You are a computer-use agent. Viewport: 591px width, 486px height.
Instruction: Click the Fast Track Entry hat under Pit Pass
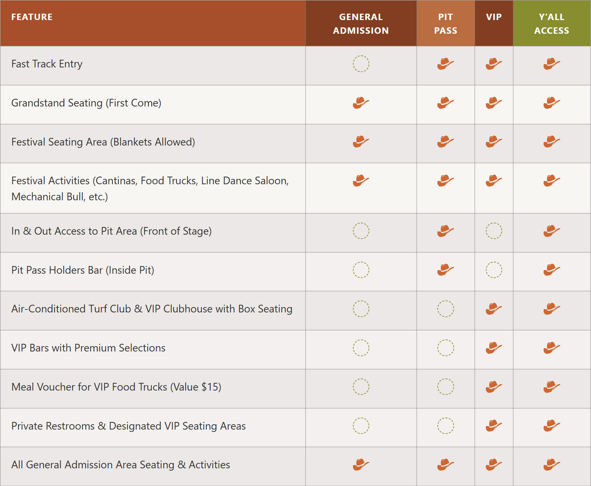445,64
